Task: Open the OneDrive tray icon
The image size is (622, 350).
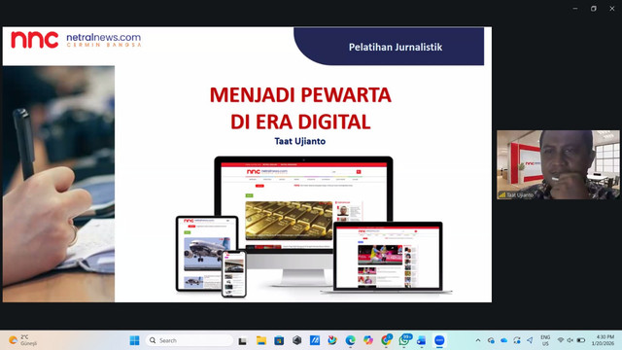Action: [503, 340]
